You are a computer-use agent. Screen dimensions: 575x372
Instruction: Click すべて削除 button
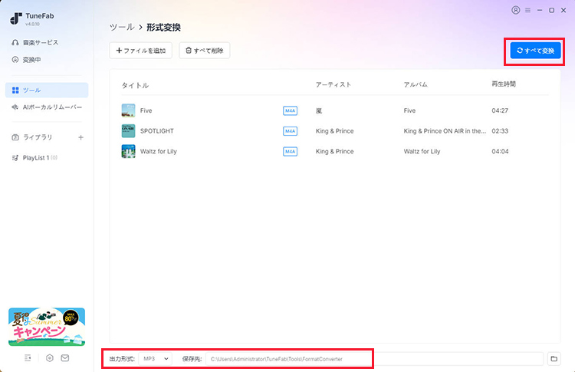(x=205, y=51)
